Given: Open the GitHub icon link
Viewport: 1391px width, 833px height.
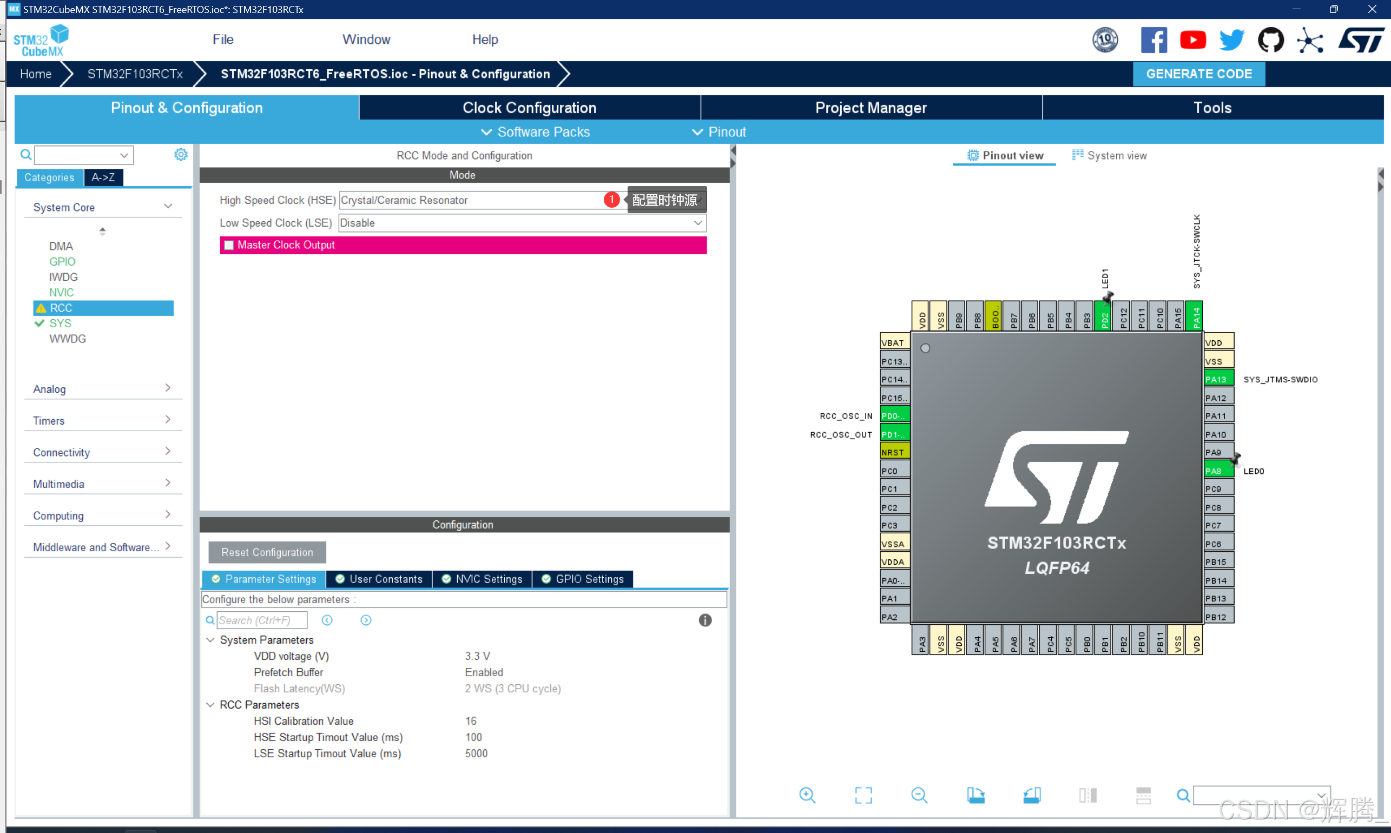Looking at the screenshot, I should (x=1270, y=41).
